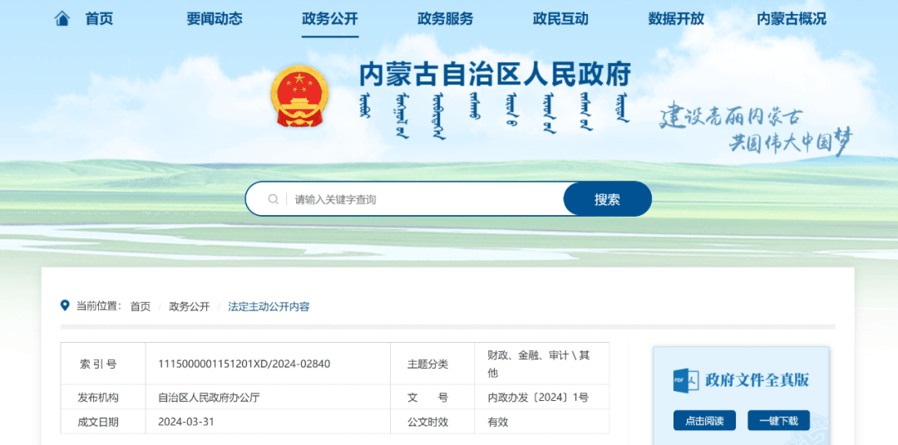This screenshot has width=898, height=445.
Task: Select the 政务公开 menu tab
Action: pyautogui.click(x=330, y=19)
